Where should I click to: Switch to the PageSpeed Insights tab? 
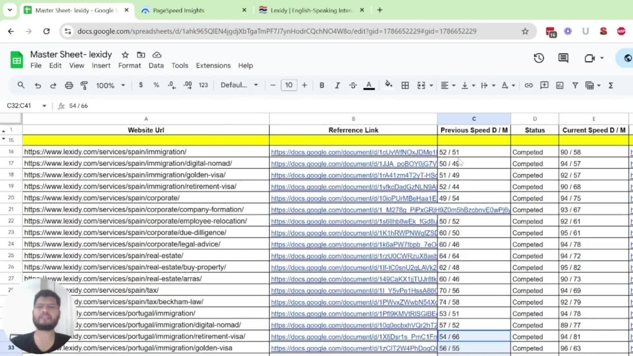coord(192,11)
